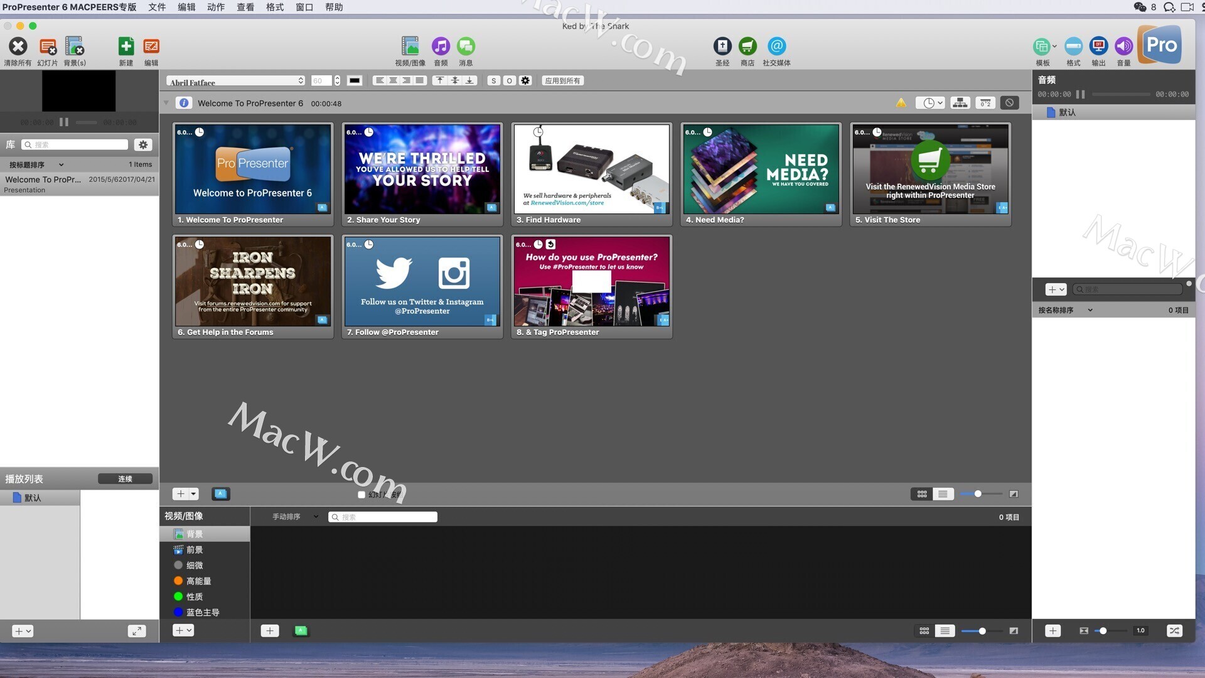Screen dimensions: 1205x678
Task: Clear the backgrounds (背景) icon
Action: coord(75,46)
